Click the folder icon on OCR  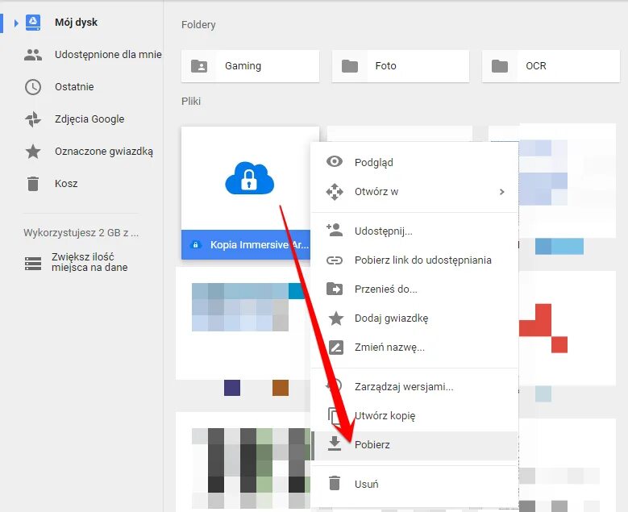click(x=500, y=66)
